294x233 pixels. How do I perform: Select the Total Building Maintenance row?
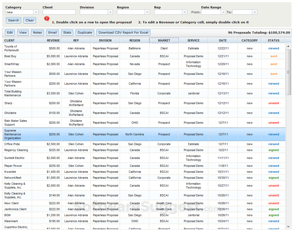(144, 93)
